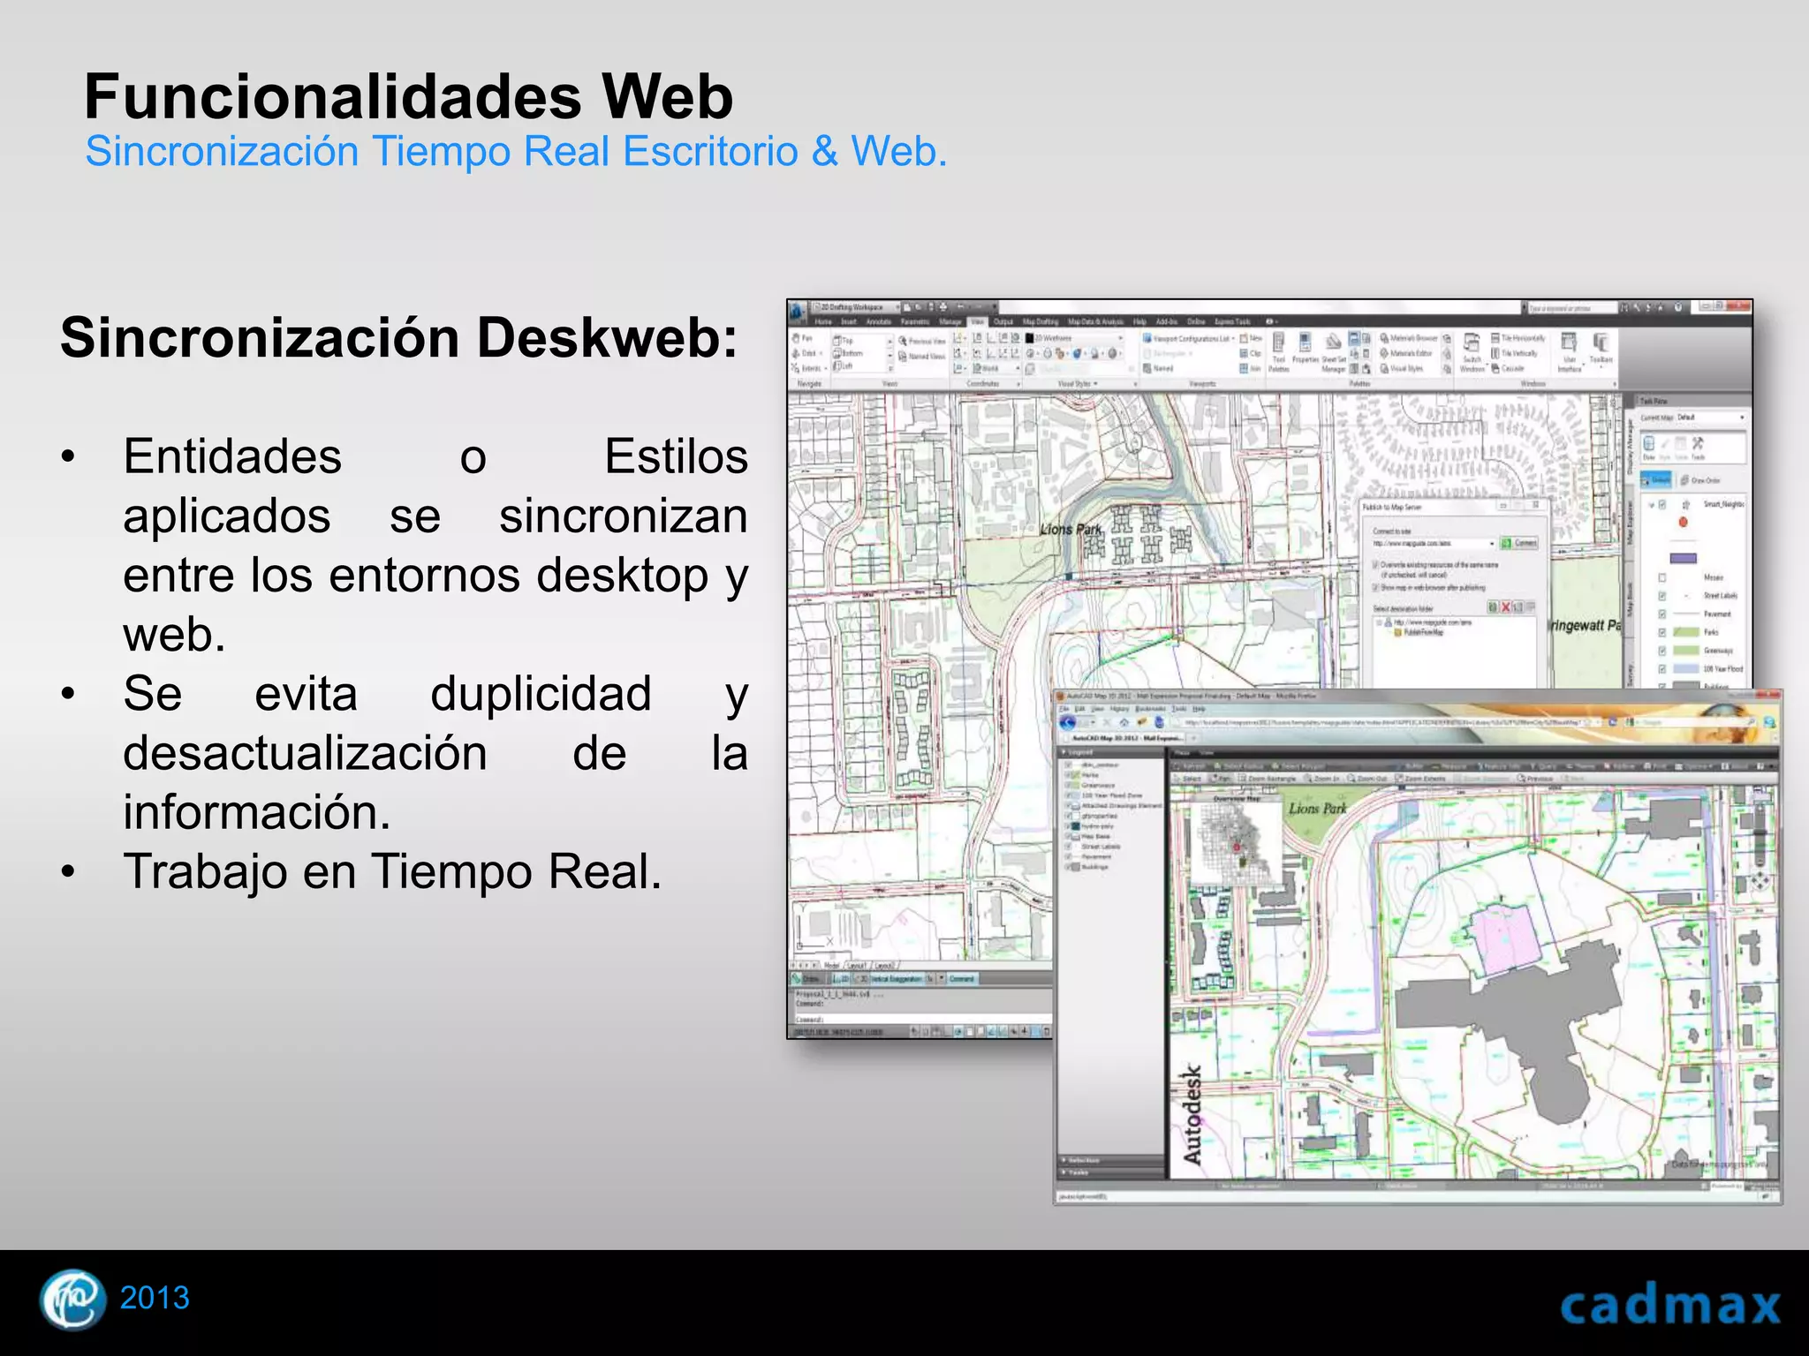Click Zoom Out in the web viewer
Image resolution: width=1809 pixels, height=1356 pixels.
[1368, 779]
